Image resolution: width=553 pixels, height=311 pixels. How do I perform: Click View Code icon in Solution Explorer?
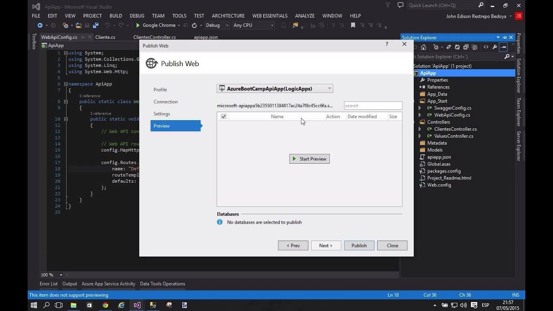486,47
